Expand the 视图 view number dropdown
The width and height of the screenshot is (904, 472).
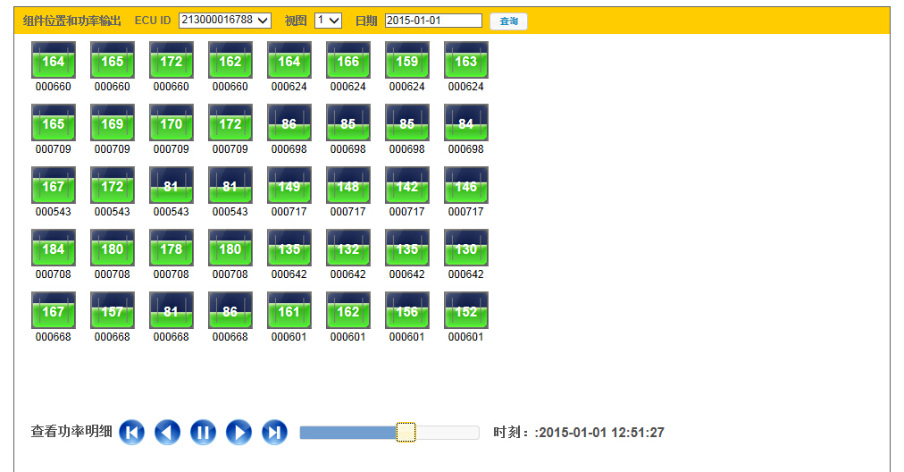[328, 21]
